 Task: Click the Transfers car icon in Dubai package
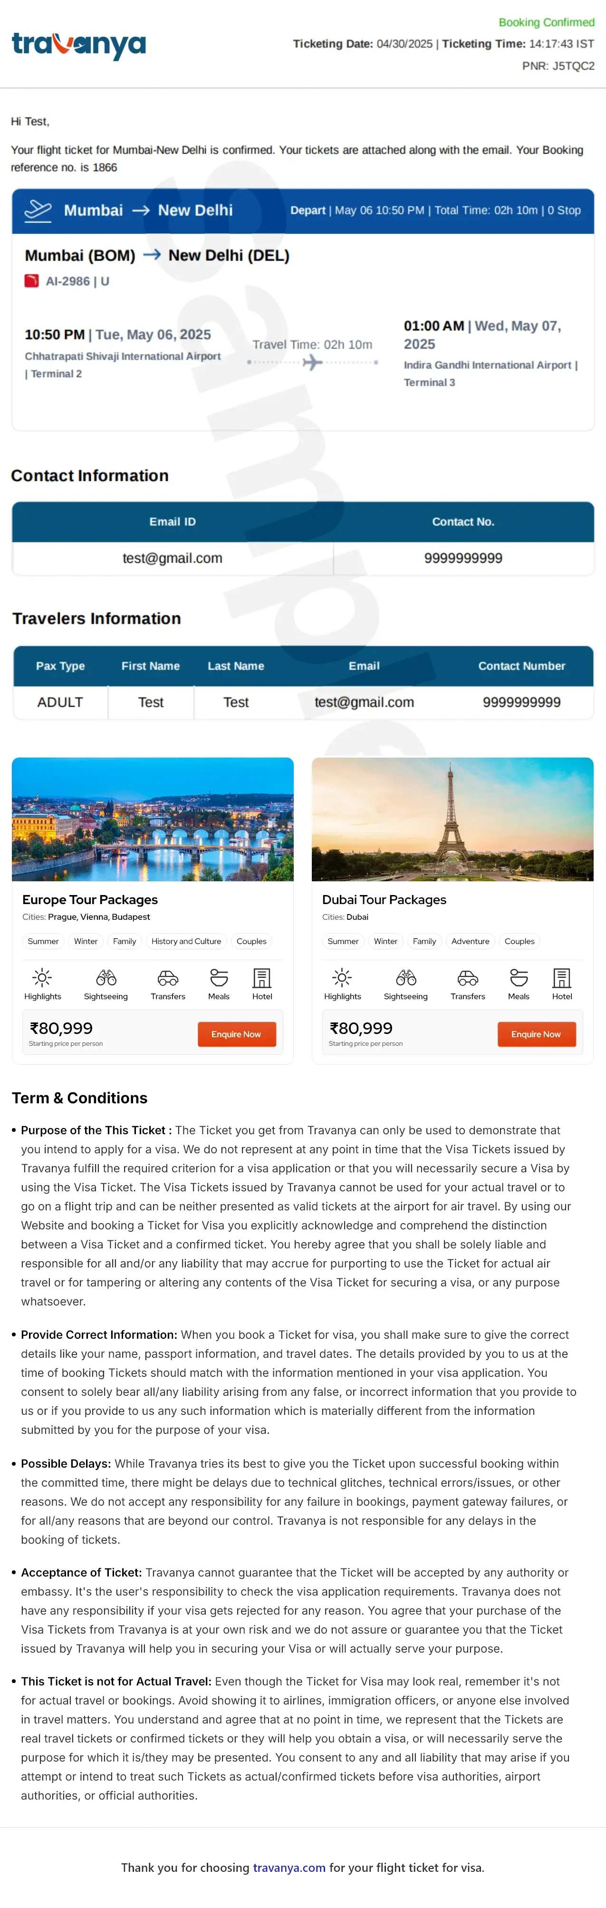click(x=468, y=978)
